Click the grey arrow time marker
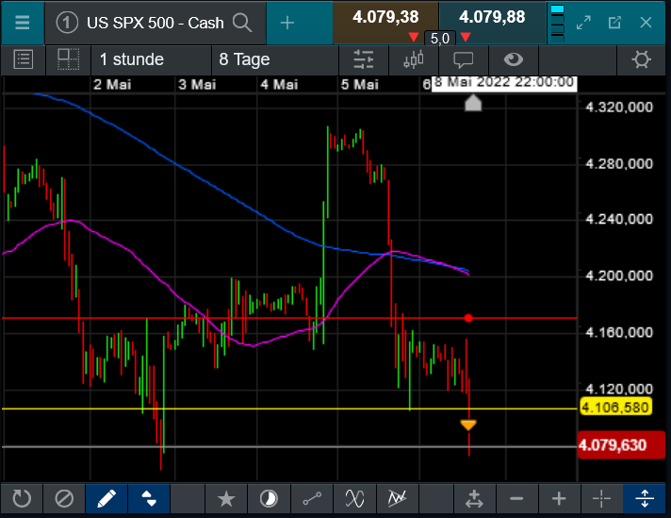Screen dimensions: 671x518 pos(473,103)
